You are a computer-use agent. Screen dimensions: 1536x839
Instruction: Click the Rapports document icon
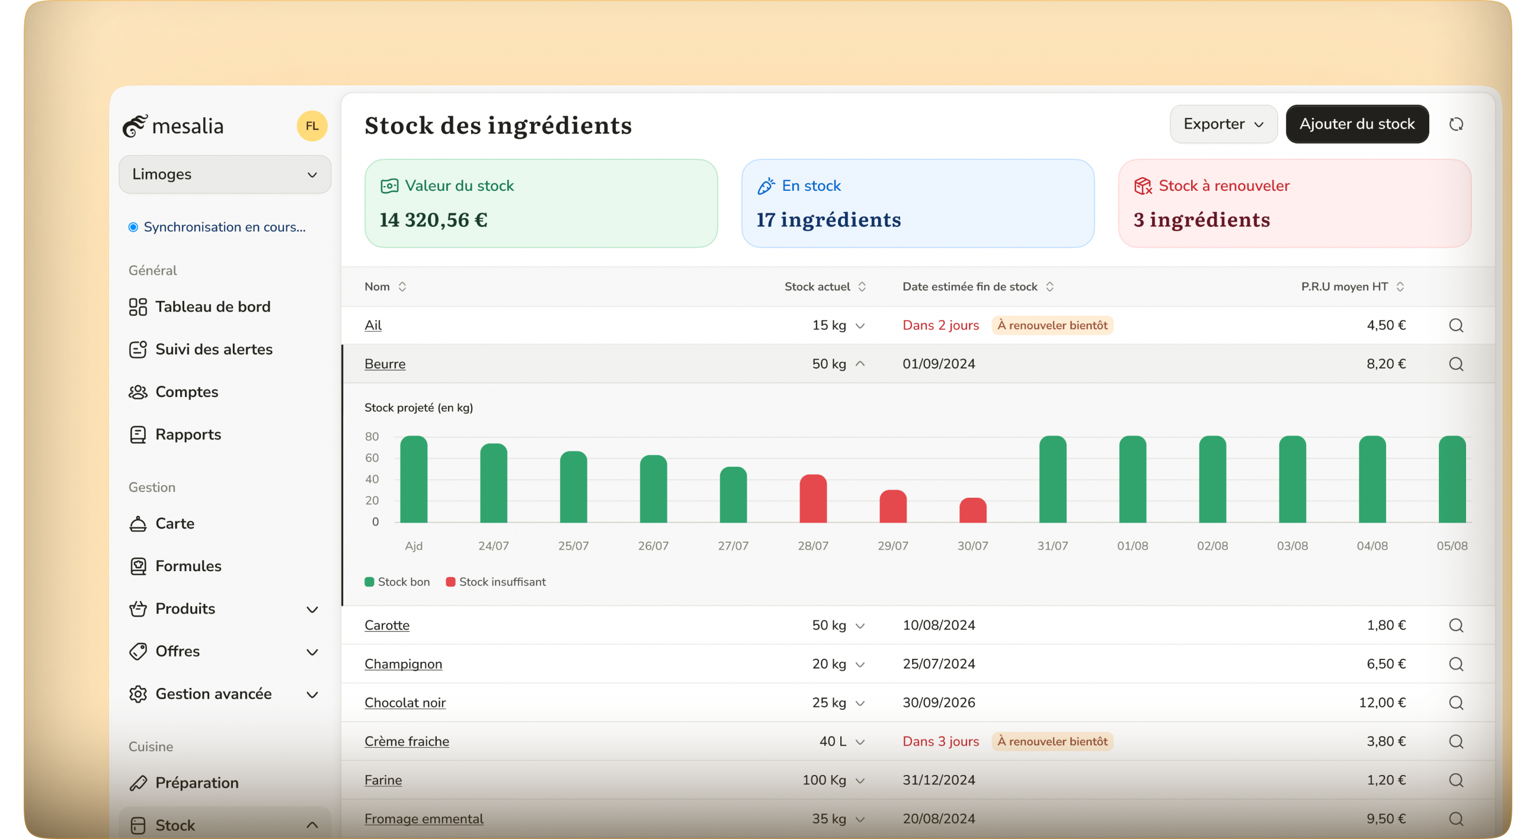click(137, 434)
